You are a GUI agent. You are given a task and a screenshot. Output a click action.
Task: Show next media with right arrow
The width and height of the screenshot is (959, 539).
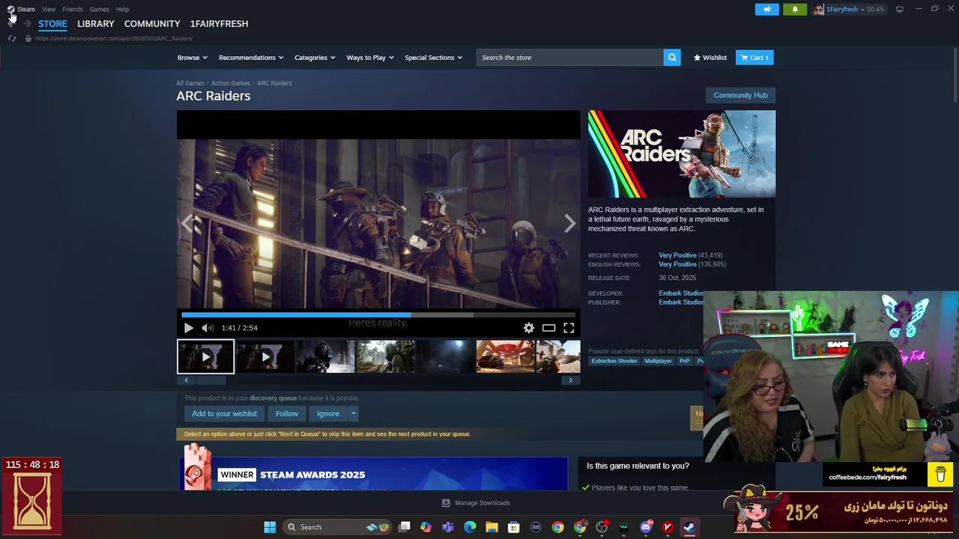[x=569, y=223]
